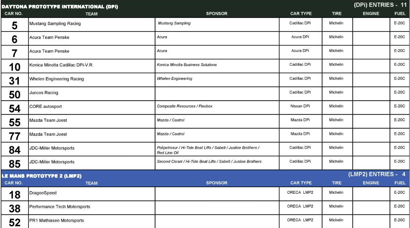The image size is (410, 228).
Task: Click "Acura Team Penske" in car 7 row
Action: point(49,51)
